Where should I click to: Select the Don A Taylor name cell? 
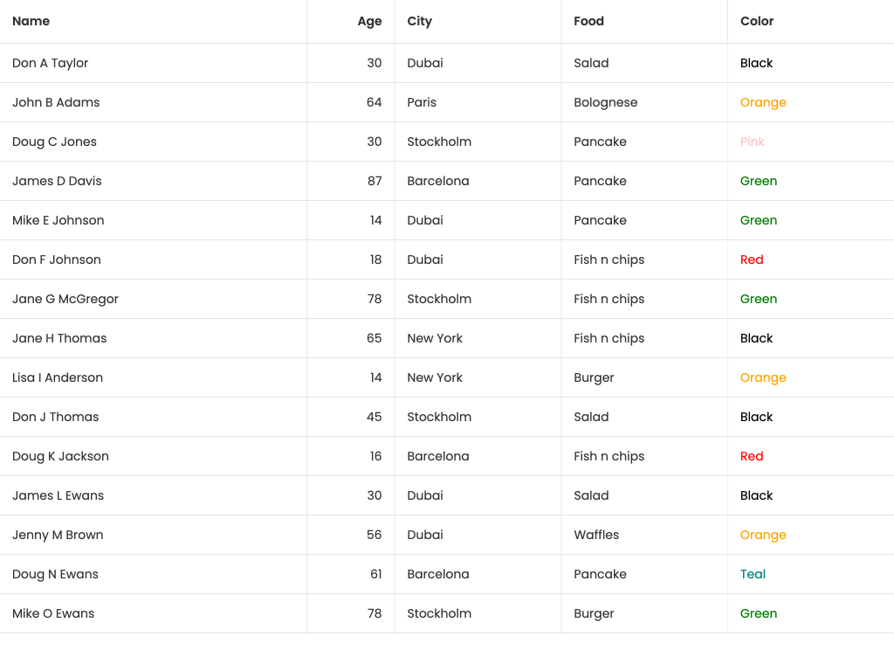point(51,63)
